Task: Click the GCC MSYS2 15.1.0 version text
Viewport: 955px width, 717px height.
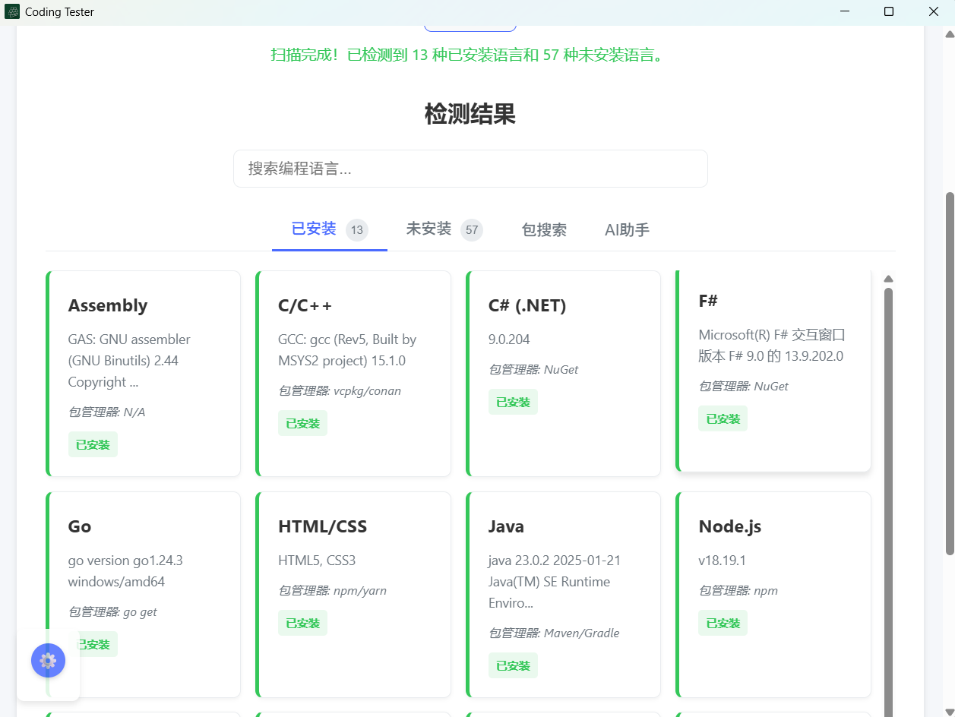Action: [x=347, y=350]
